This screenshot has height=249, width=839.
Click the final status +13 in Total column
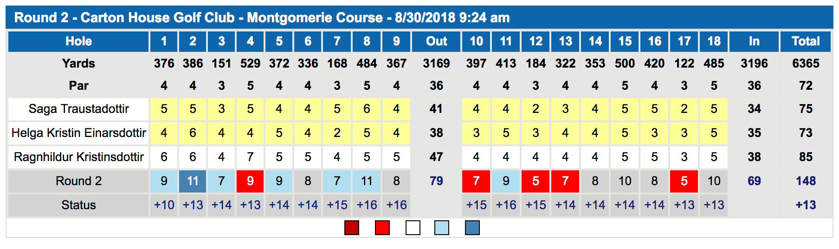(x=806, y=205)
